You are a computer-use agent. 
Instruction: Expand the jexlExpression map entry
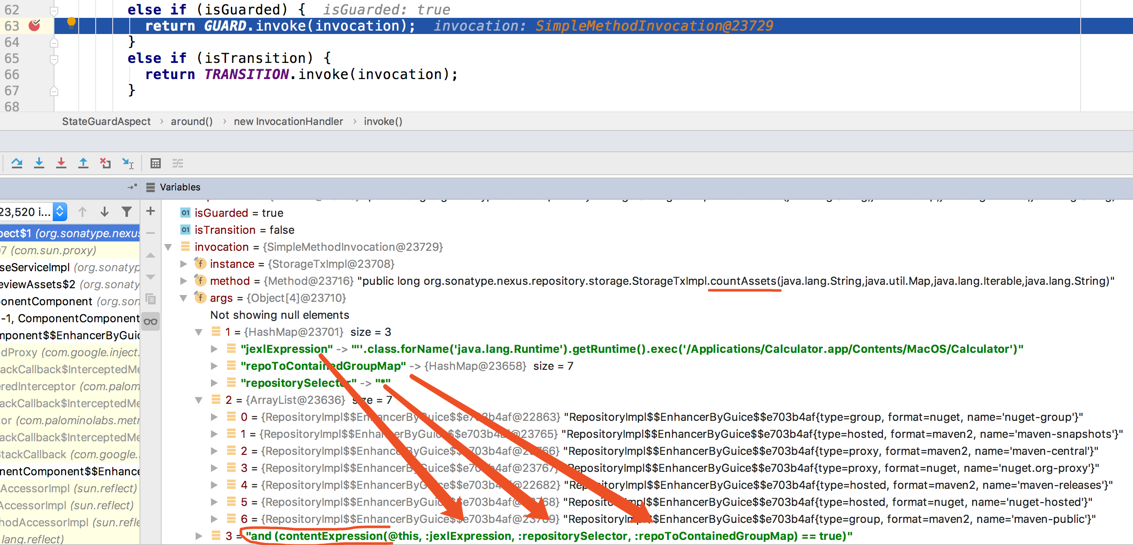click(x=214, y=349)
